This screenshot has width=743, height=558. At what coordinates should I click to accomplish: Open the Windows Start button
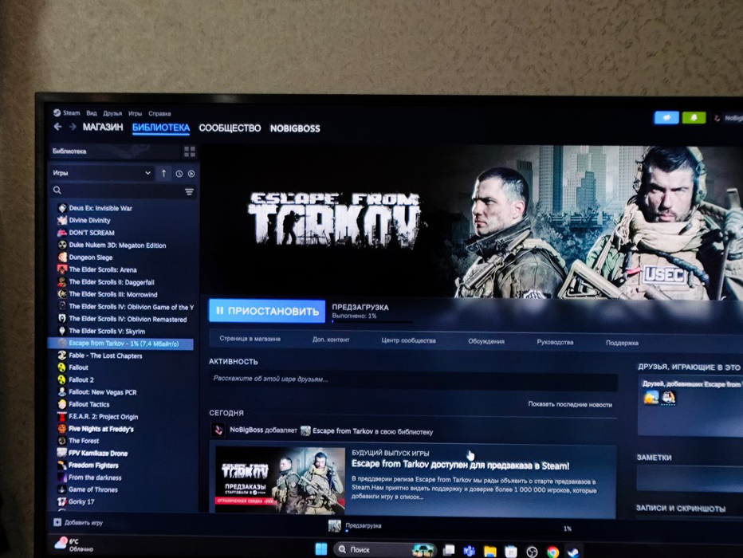320,549
